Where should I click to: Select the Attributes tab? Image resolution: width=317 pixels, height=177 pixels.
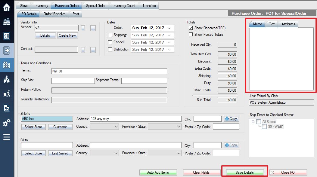point(288,24)
